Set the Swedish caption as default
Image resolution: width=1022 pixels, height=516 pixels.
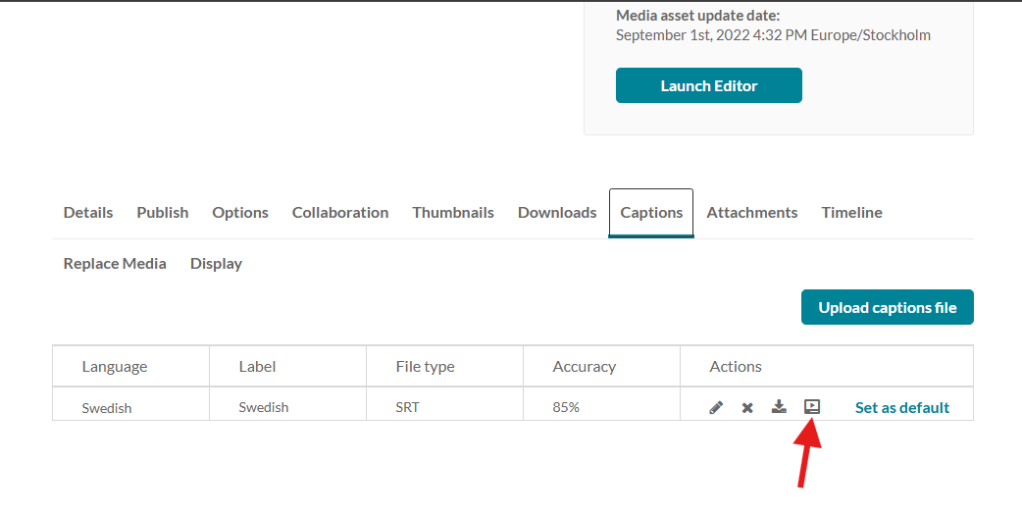901,407
